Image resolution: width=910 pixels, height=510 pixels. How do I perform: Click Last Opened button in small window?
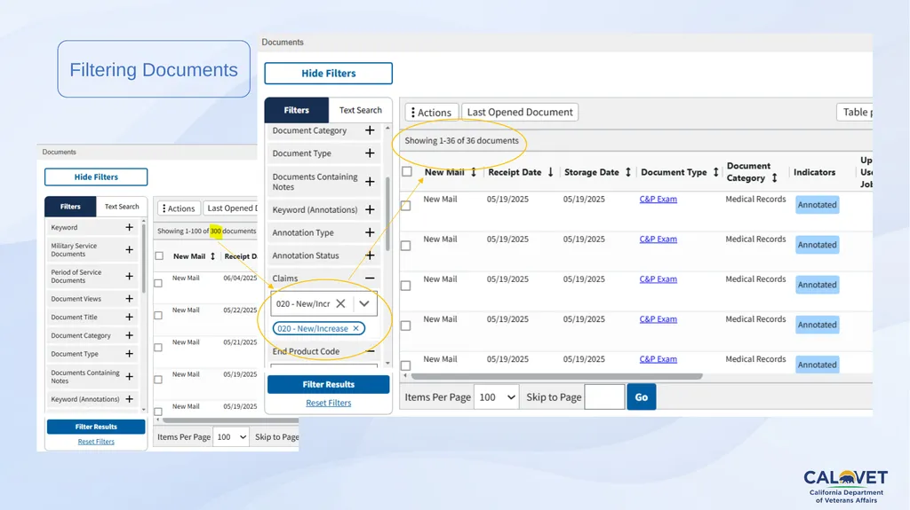[x=231, y=208]
